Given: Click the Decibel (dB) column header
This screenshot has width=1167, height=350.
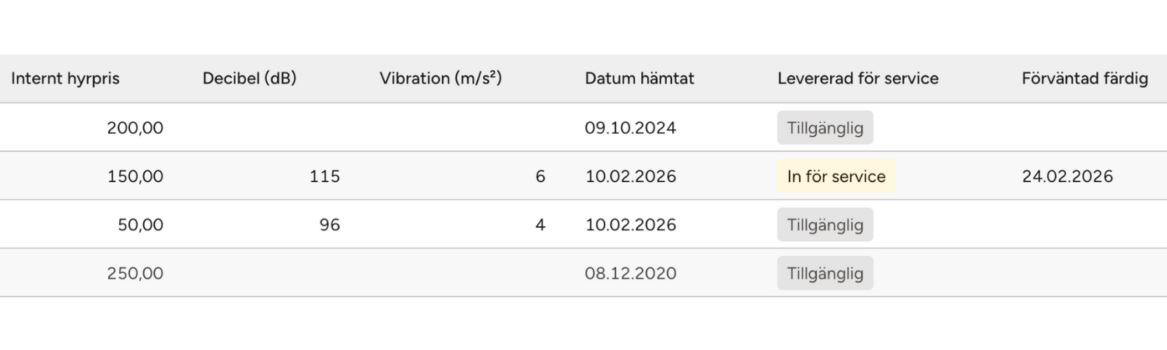Looking at the screenshot, I should [x=250, y=79].
